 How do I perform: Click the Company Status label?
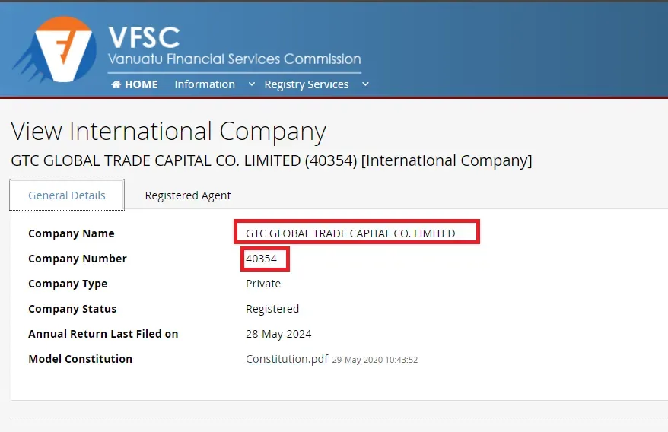click(x=72, y=309)
